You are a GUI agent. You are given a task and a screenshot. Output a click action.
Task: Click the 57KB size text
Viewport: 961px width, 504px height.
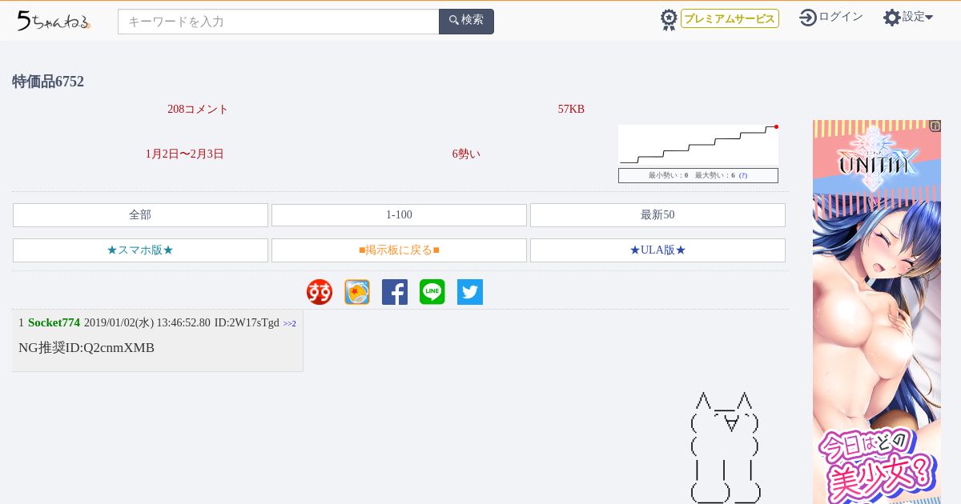pyautogui.click(x=571, y=110)
